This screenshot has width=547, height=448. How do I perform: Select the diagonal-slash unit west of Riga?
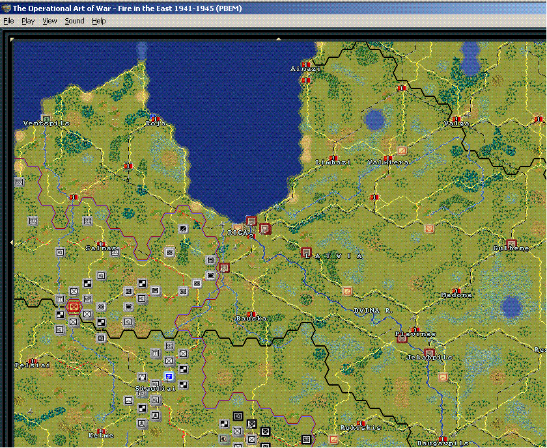click(183, 228)
